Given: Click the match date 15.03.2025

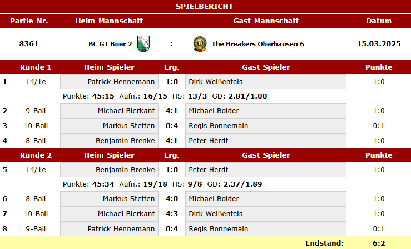Looking at the screenshot, I should pos(379,44).
